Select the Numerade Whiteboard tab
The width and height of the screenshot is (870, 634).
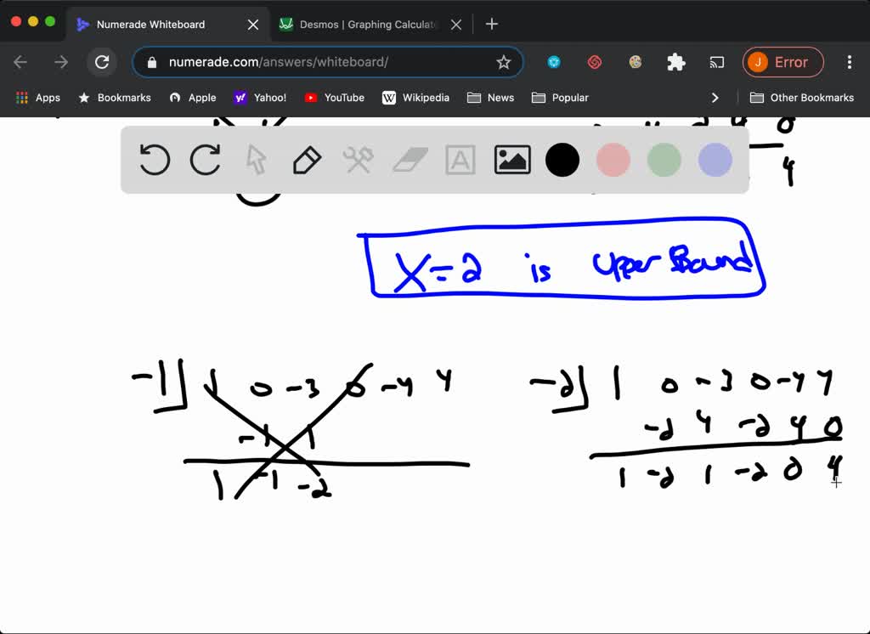[153, 24]
